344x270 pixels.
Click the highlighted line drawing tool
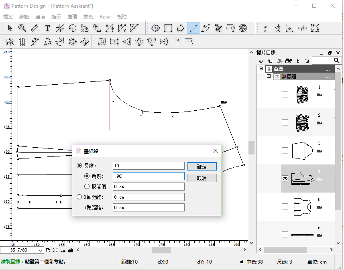click(193, 28)
